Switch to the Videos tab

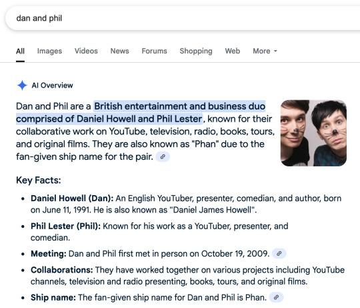click(86, 51)
